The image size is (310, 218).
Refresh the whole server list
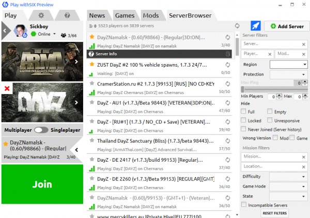[x=237, y=26]
